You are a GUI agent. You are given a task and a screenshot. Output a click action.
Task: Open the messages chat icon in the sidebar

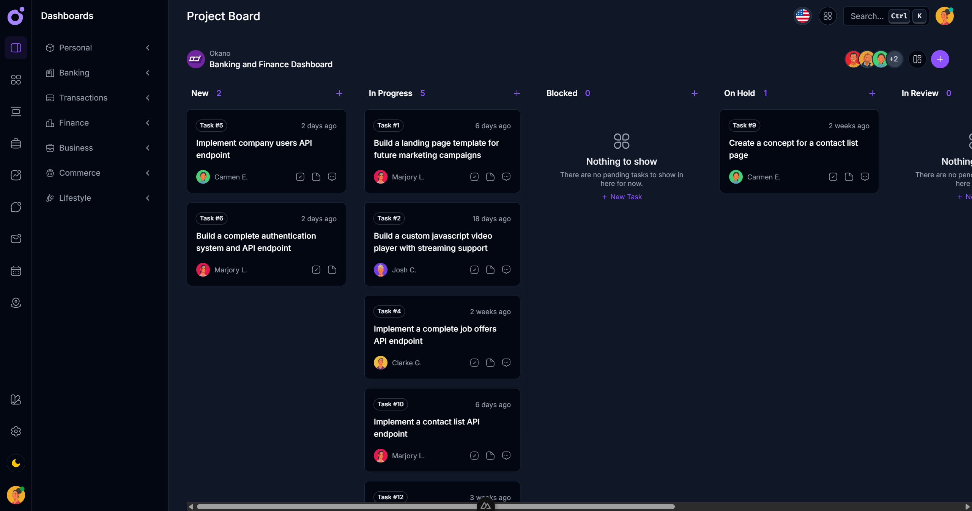[x=16, y=207]
